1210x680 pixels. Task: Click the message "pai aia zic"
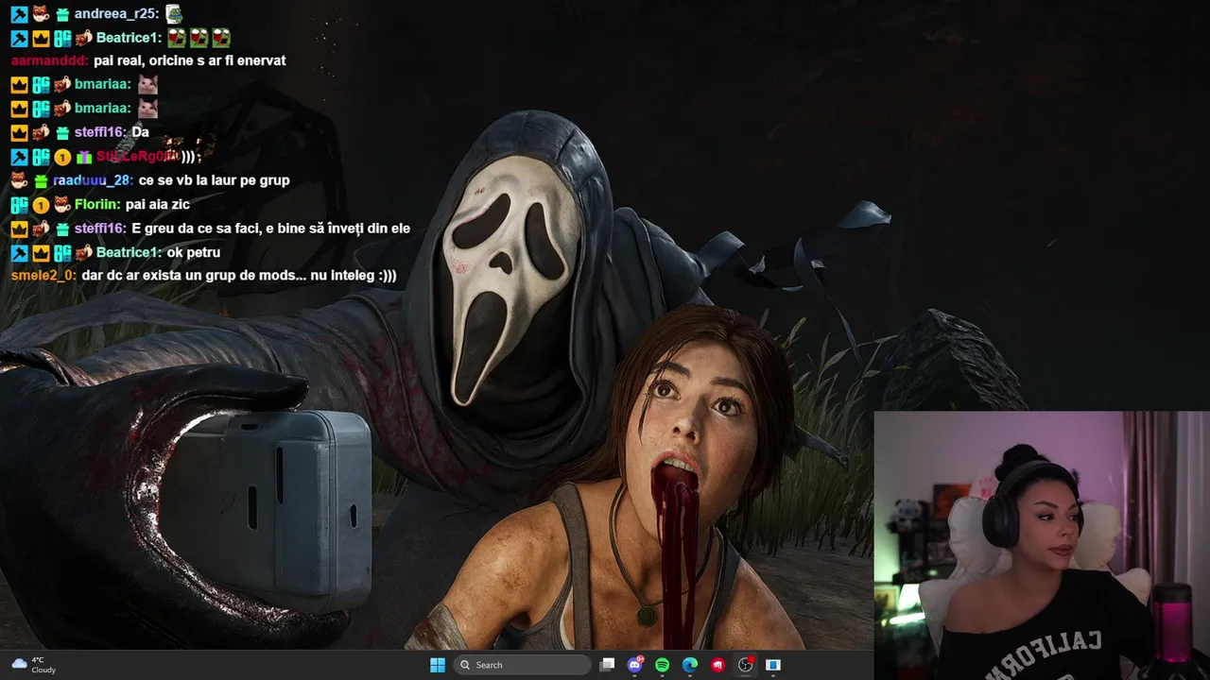click(158, 204)
